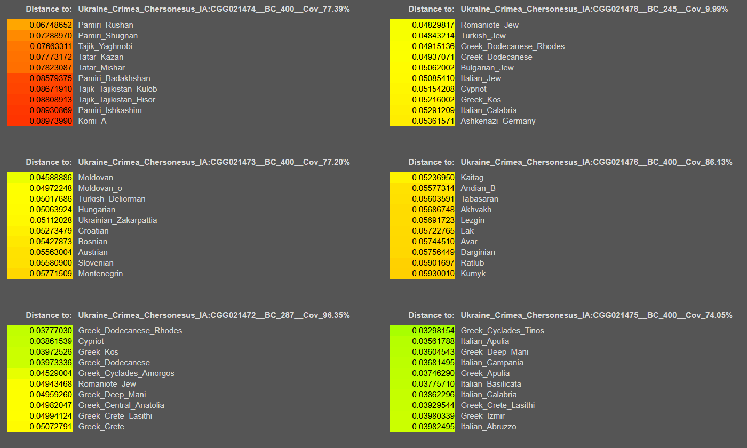Image resolution: width=747 pixels, height=448 pixels.
Task: Select the Moldovan_o population label
Action: pyautogui.click(x=100, y=188)
